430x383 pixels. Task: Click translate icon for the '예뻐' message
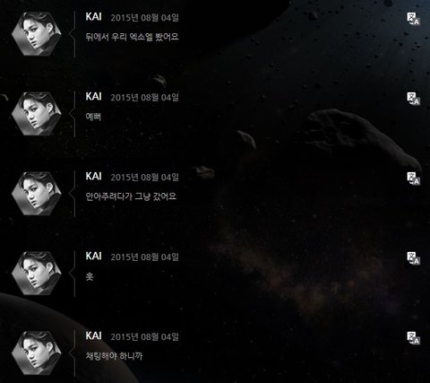point(414,99)
